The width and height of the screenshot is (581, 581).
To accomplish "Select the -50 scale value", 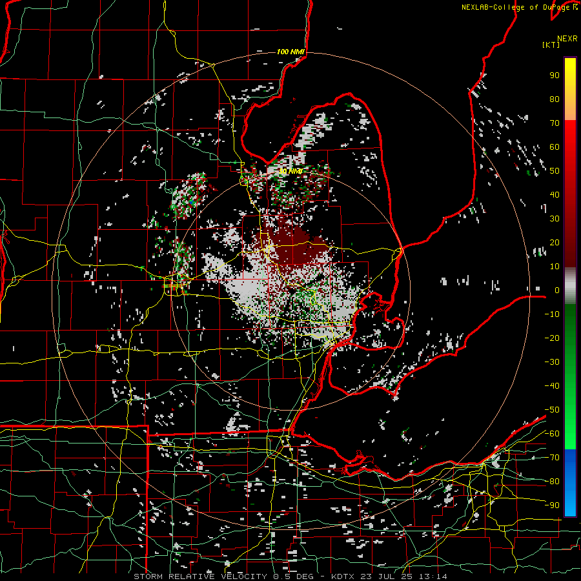I will point(552,410).
